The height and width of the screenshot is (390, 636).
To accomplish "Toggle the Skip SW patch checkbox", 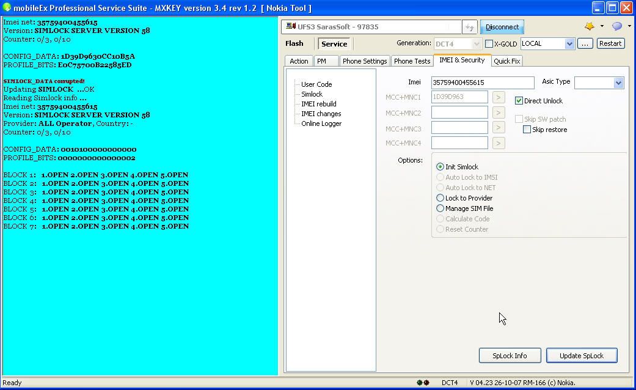I will click(x=519, y=119).
